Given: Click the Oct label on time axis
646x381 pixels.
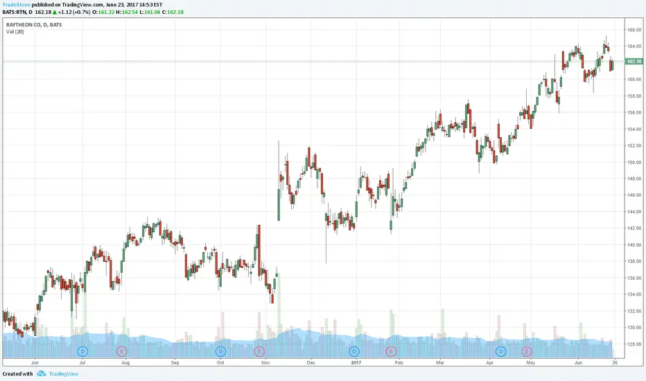Looking at the screenshot, I should pos(220,363).
